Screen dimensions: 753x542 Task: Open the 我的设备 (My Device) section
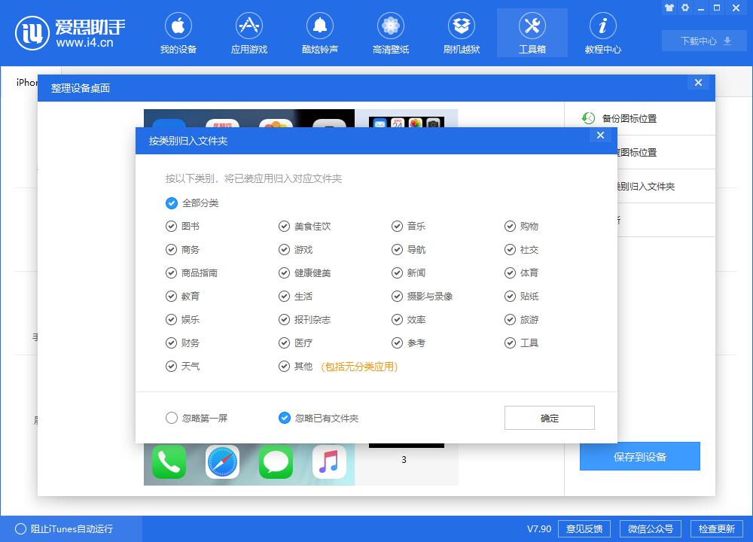click(178, 32)
